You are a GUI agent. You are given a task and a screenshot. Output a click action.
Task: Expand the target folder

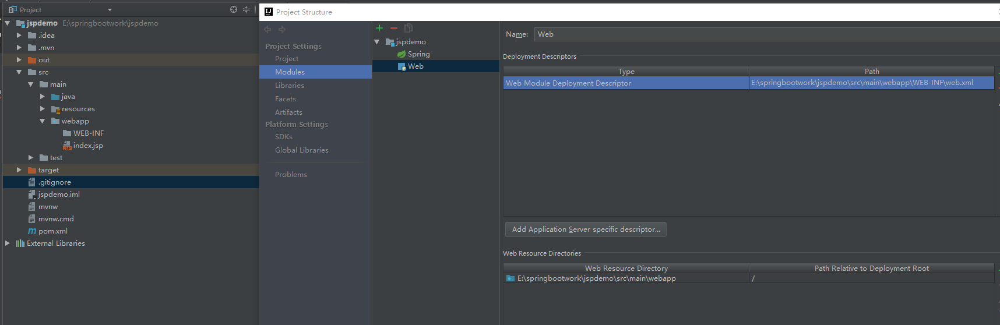[19, 170]
